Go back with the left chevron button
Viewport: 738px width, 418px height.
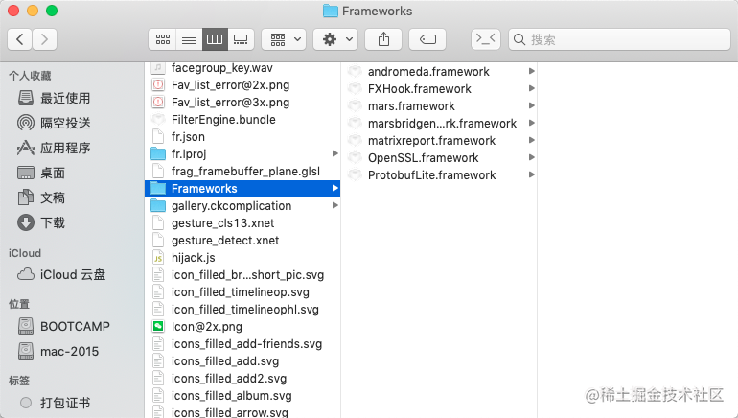[x=20, y=39]
